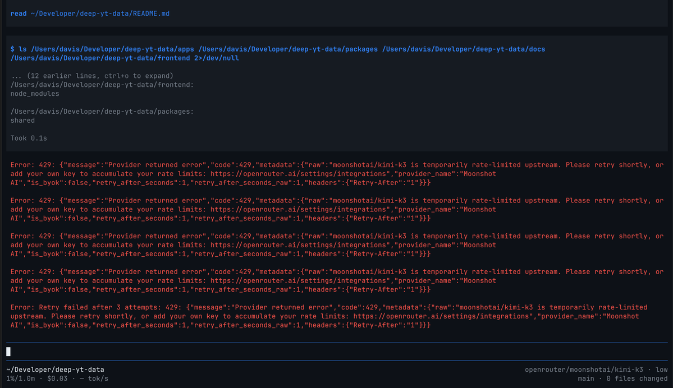Click the prompt input field with cursor
This screenshot has height=388, width=673.
tap(337, 352)
